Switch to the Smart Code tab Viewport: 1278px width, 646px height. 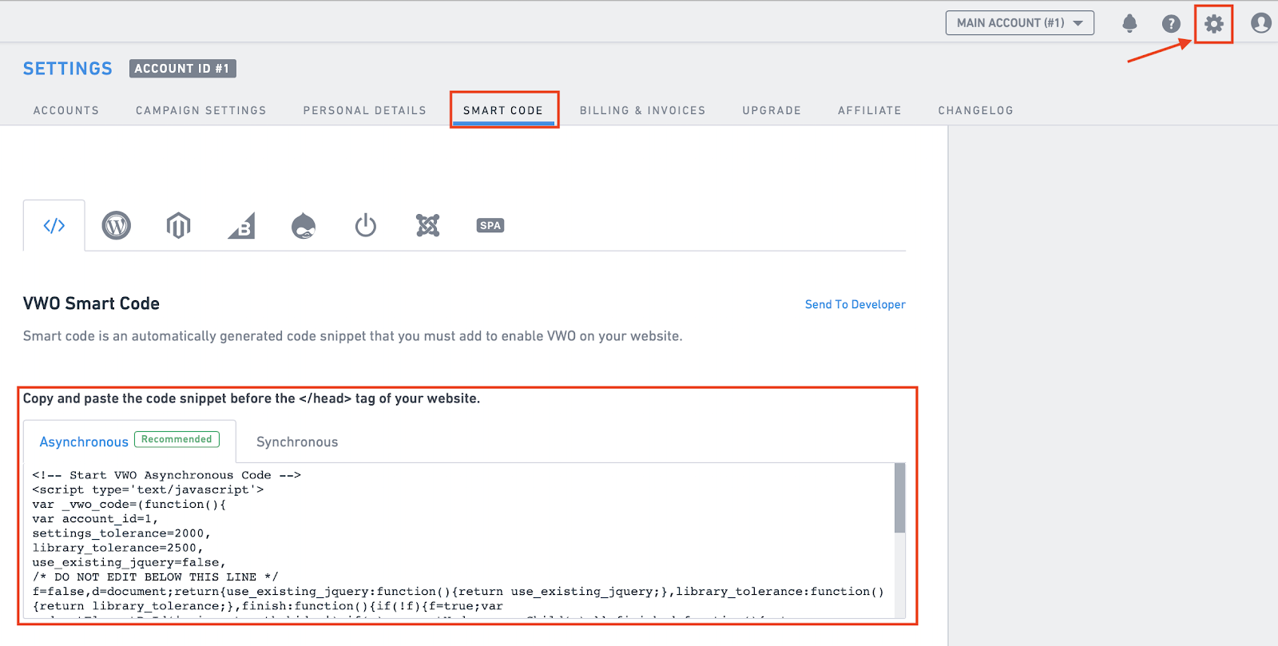503,110
